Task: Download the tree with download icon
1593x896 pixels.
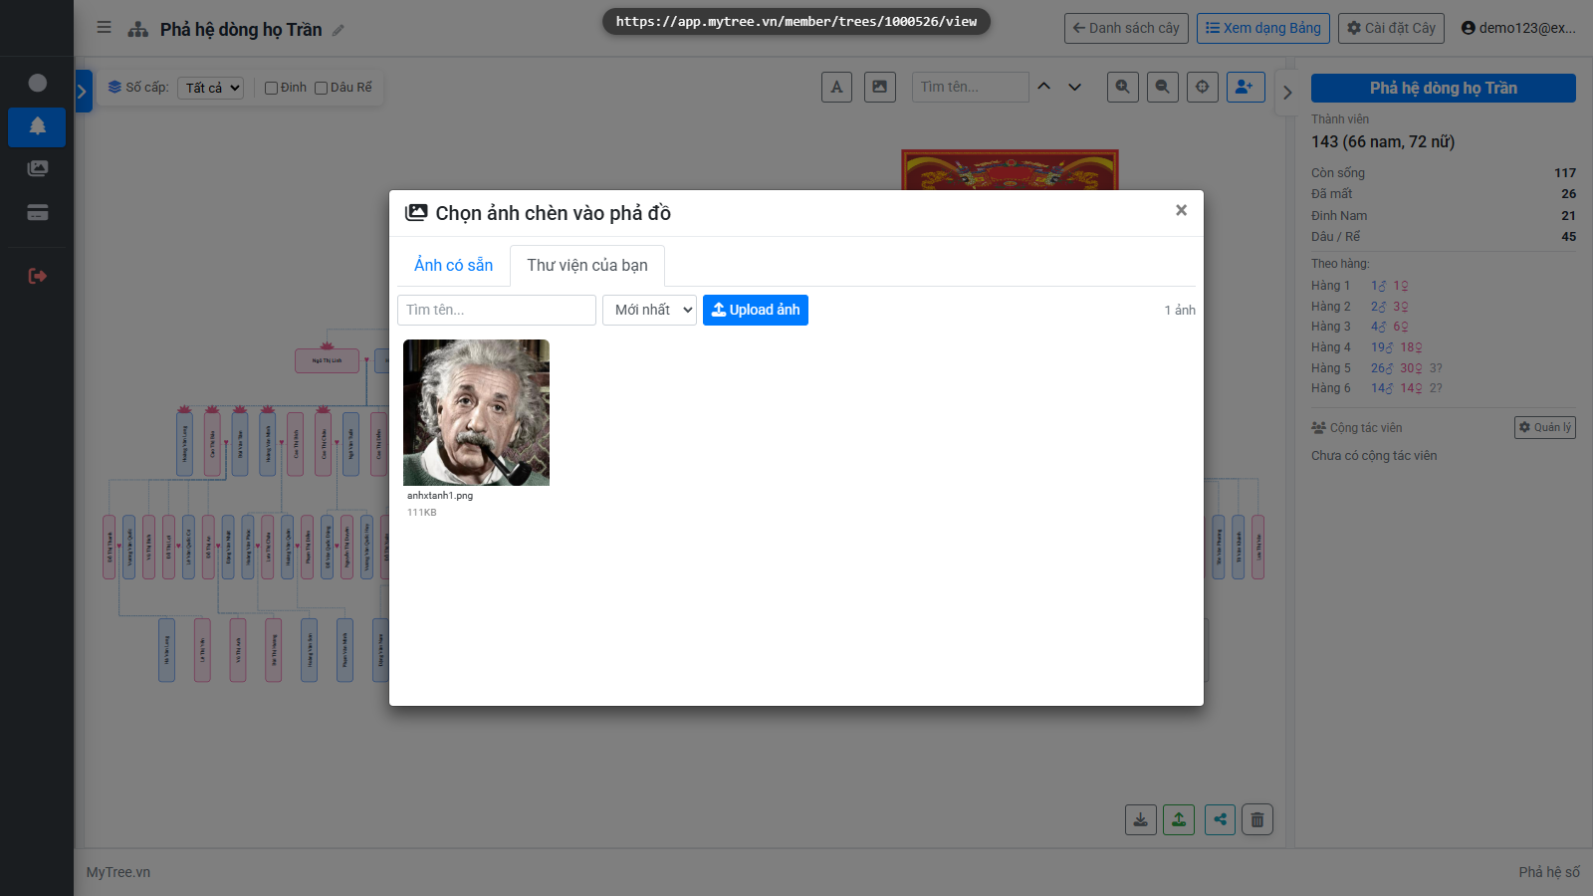Action: coord(1141,819)
